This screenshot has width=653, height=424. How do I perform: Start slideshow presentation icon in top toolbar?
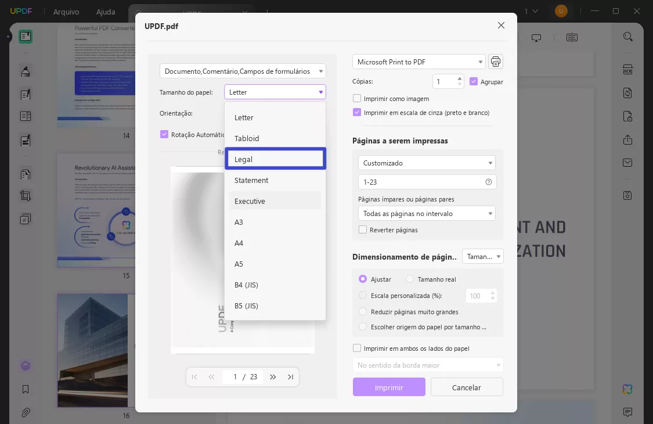(x=536, y=38)
